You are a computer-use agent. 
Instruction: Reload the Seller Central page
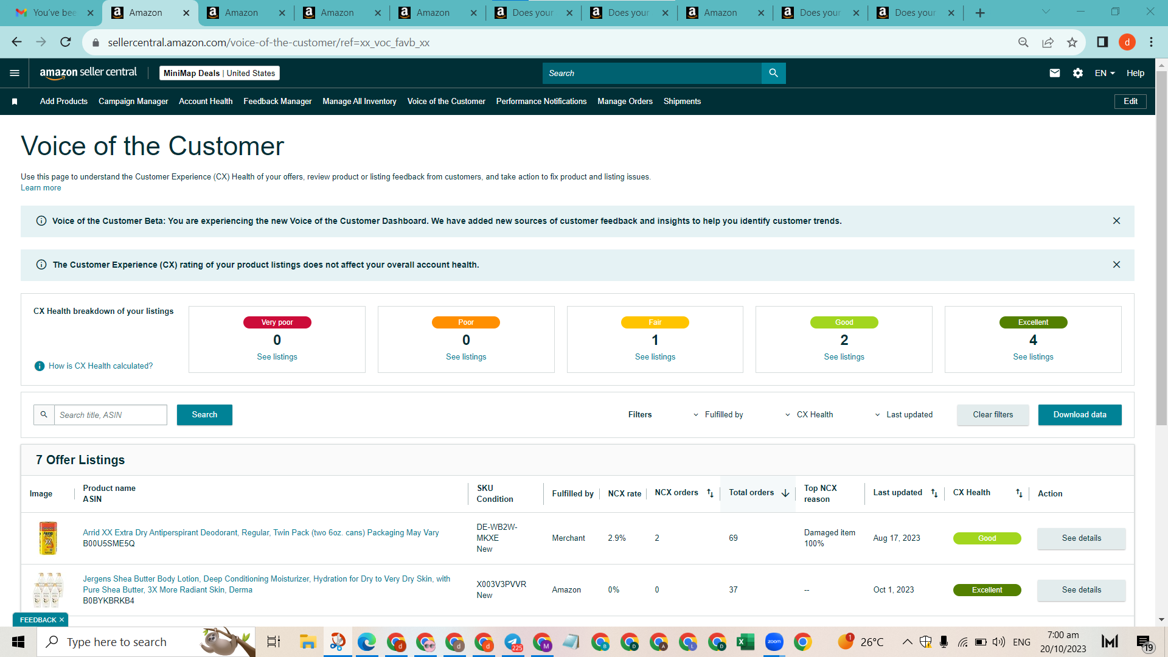tap(66, 42)
